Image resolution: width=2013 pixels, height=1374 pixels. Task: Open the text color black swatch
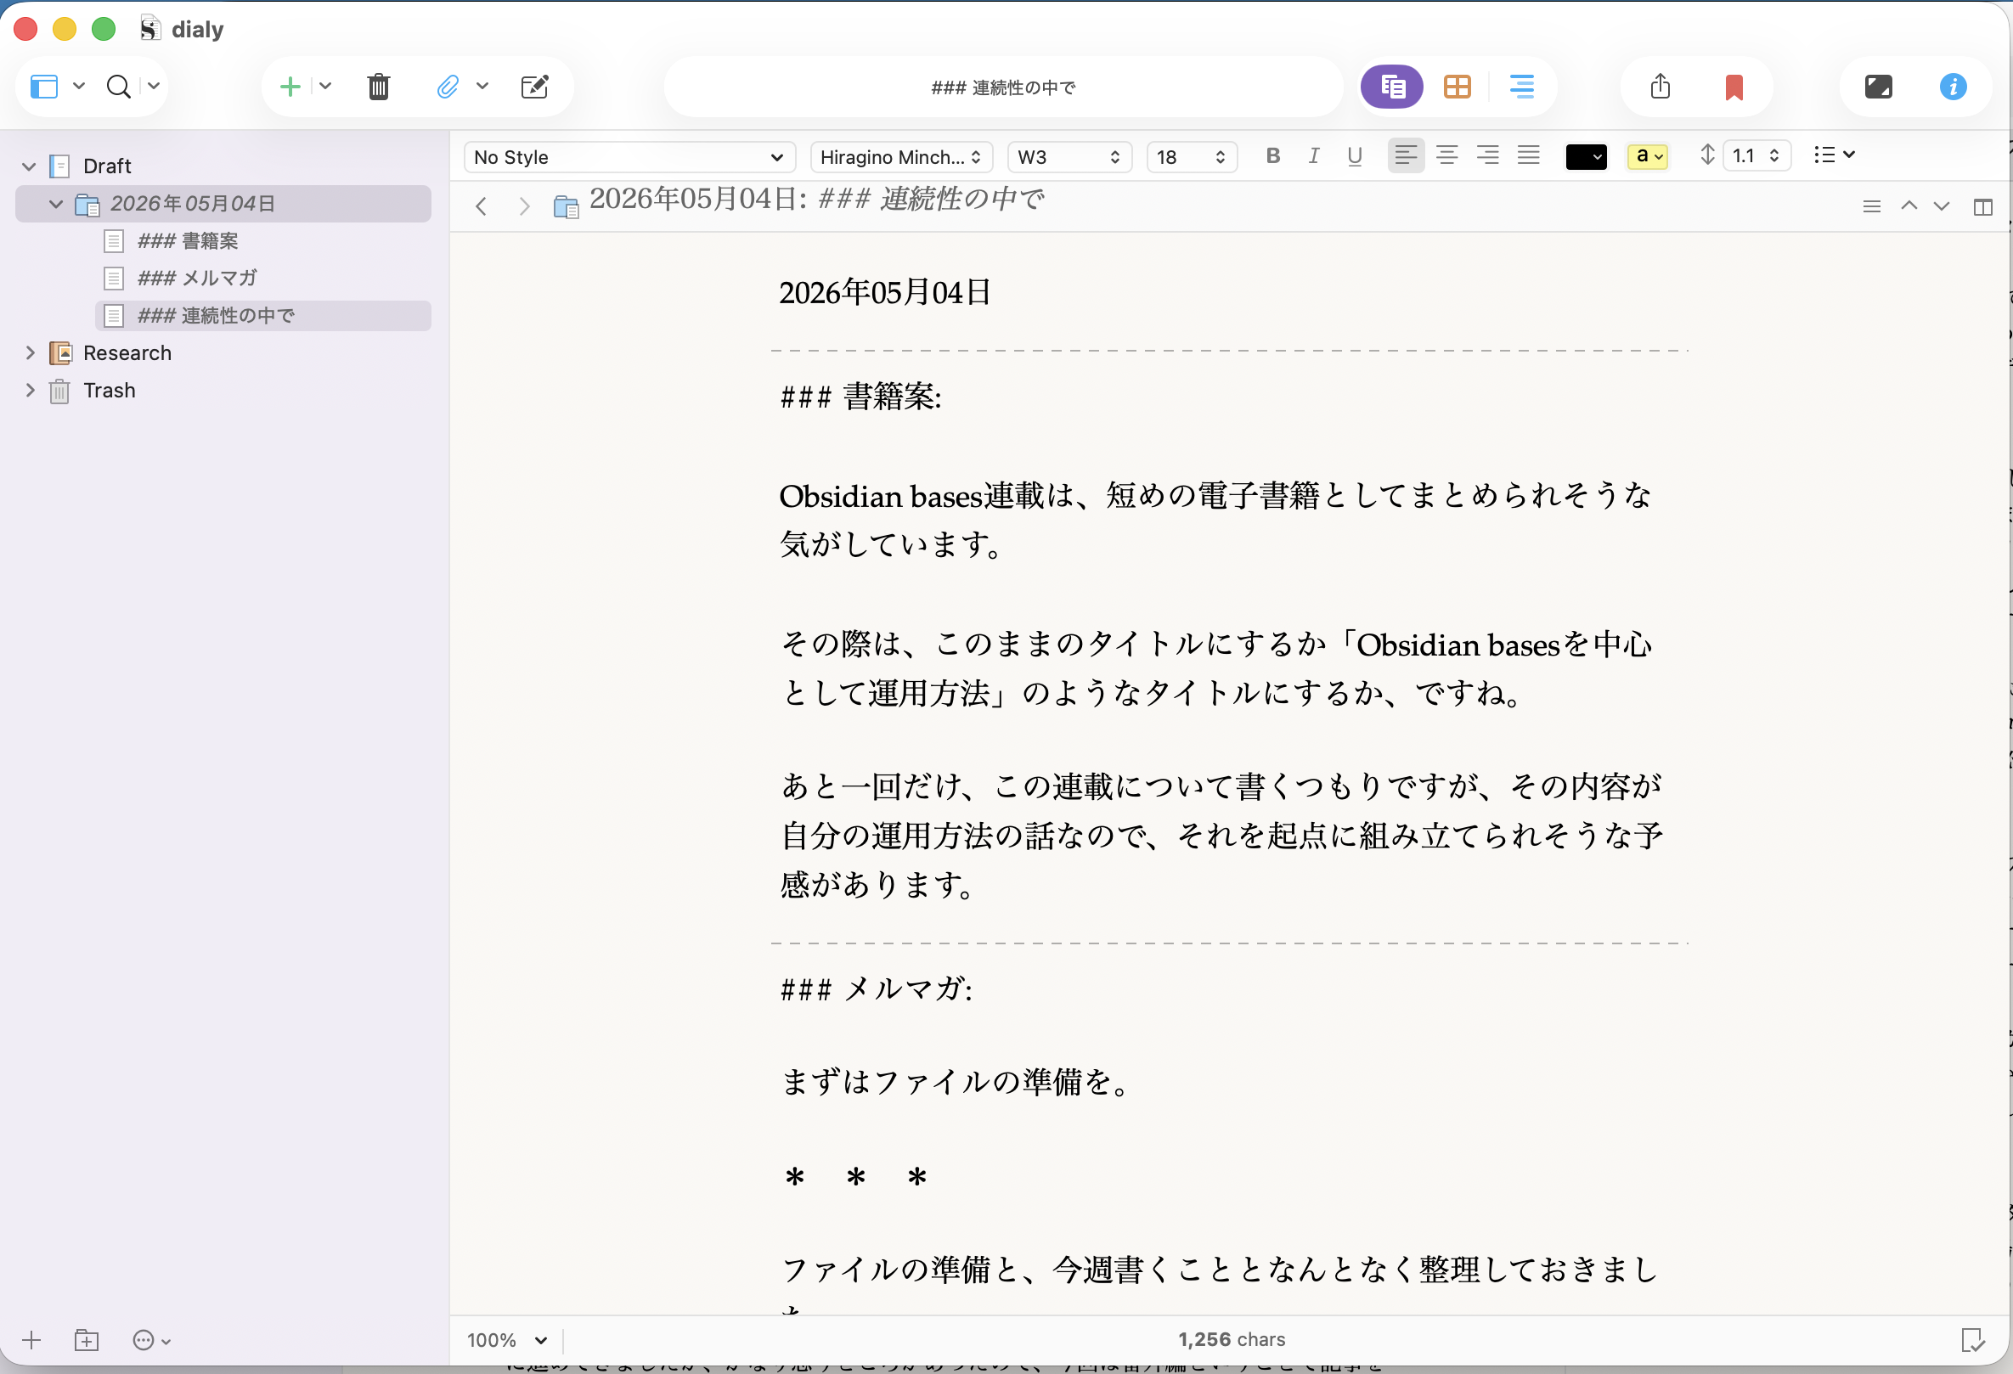[1586, 157]
